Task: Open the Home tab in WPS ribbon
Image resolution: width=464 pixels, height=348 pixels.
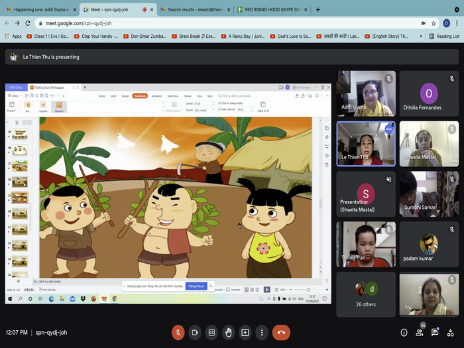Action: point(101,96)
